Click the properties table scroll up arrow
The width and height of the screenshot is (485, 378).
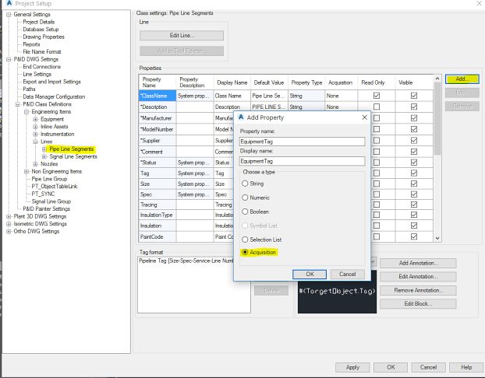(437, 79)
